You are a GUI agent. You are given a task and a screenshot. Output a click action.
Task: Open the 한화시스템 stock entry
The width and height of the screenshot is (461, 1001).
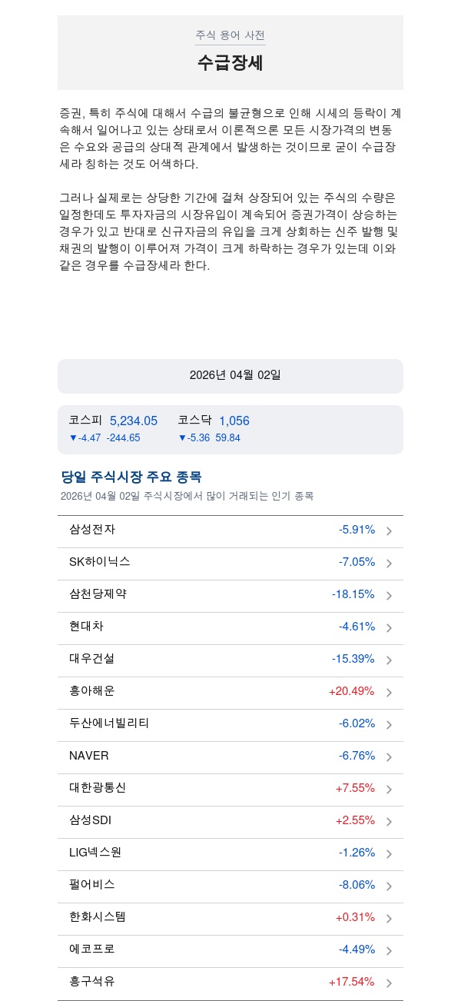[x=230, y=917]
